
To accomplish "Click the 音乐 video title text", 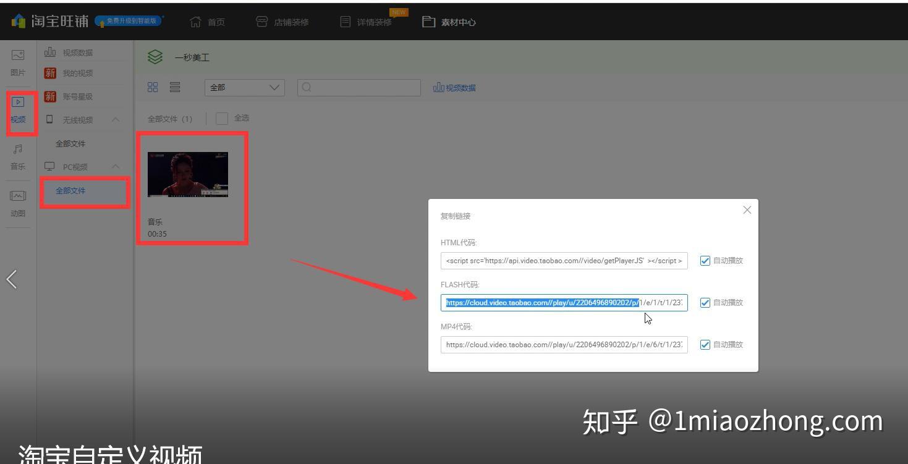I will click(x=155, y=222).
